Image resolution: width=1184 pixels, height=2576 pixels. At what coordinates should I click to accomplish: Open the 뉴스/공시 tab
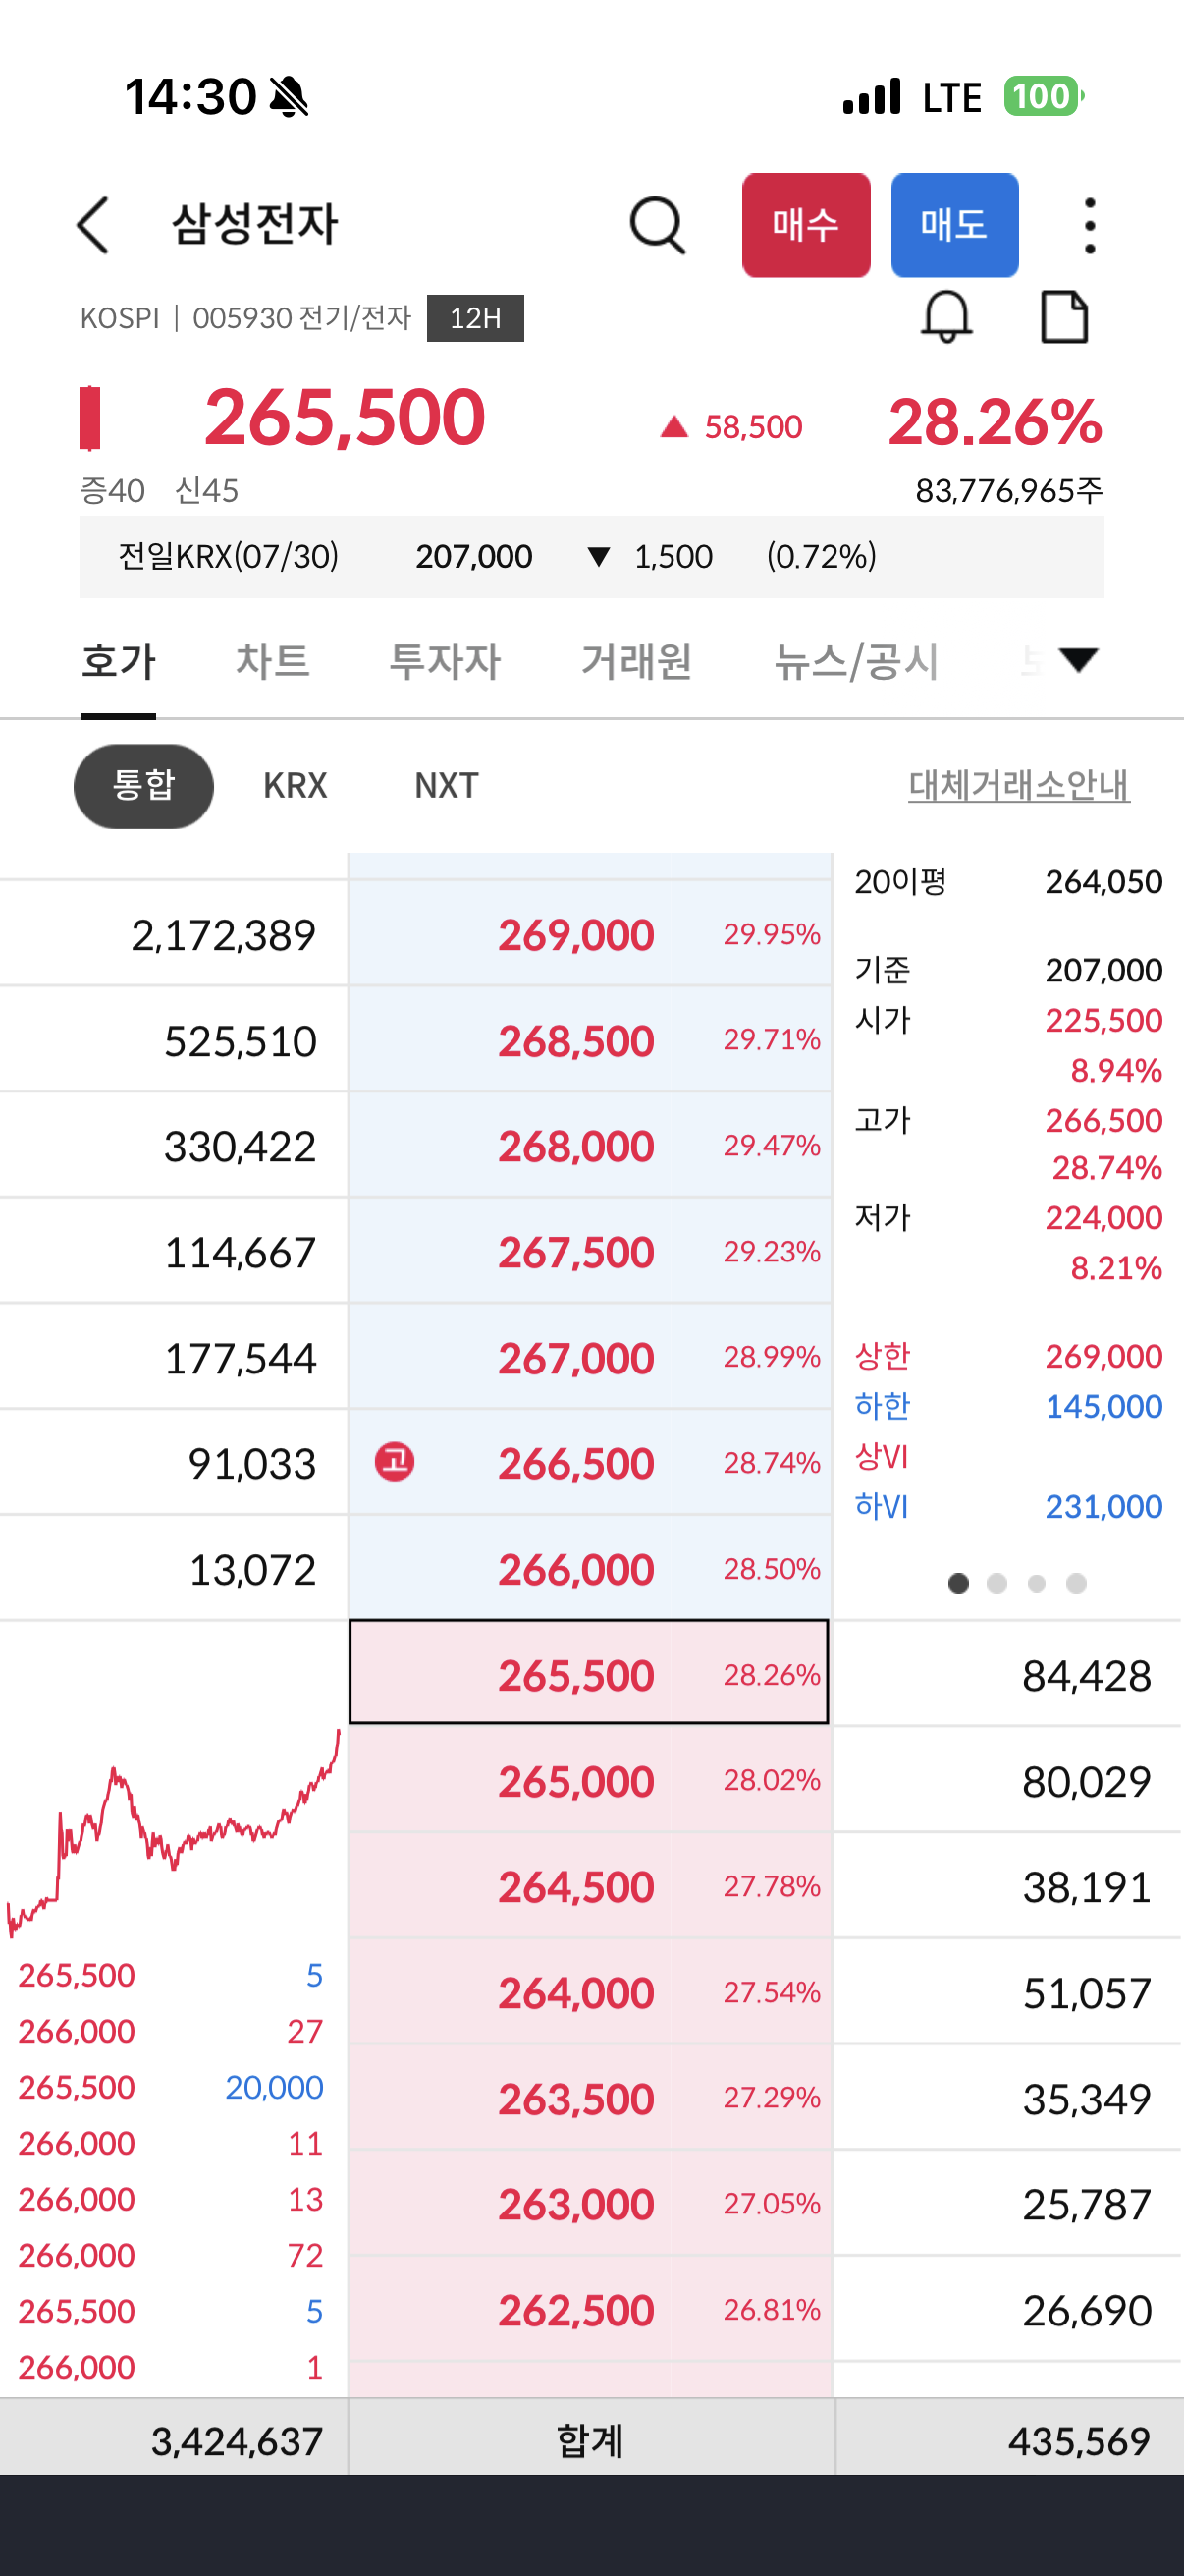click(856, 662)
